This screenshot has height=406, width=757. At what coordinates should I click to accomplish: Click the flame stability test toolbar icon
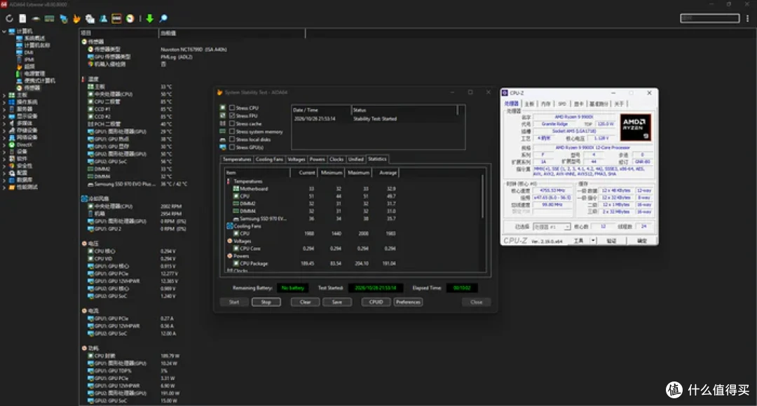[76, 19]
